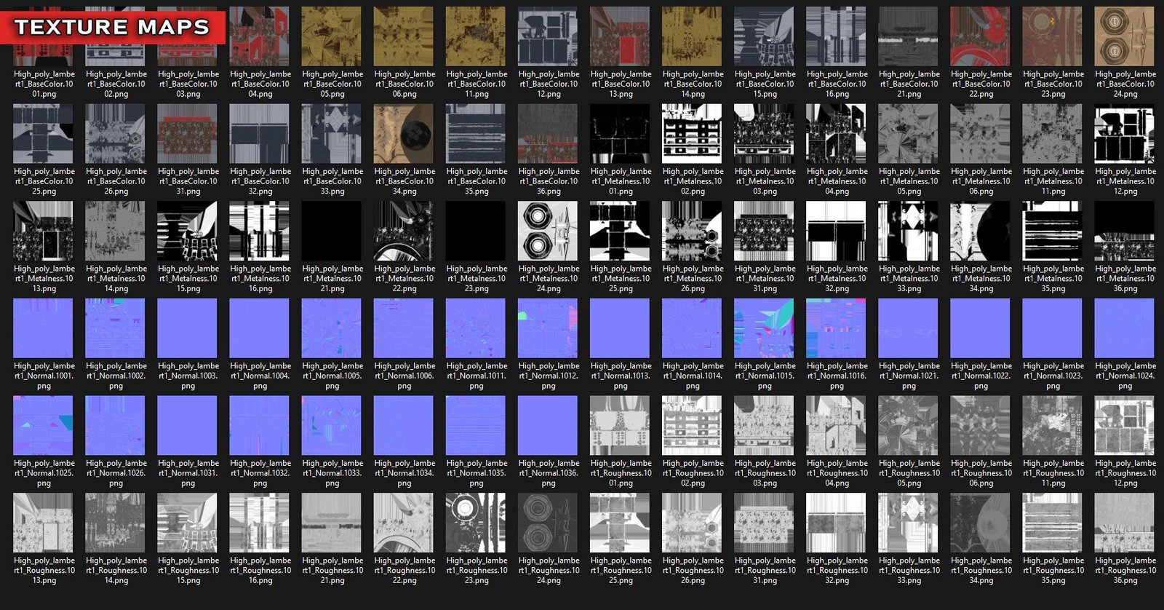The image size is (1164, 610).
Task: Select the Roughness.1002 texture thumbnail
Action: [x=692, y=426]
